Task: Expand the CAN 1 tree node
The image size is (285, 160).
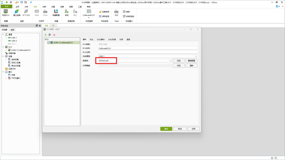Action: coord(6,38)
